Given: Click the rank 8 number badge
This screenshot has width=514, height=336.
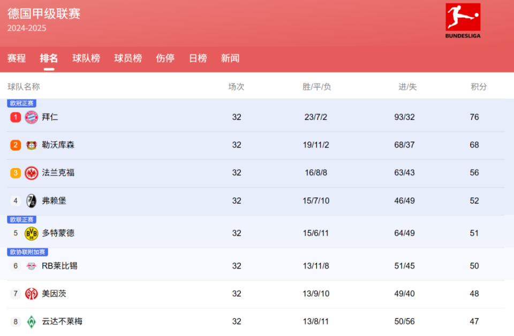Looking at the screenshot, I should point(16,322).
